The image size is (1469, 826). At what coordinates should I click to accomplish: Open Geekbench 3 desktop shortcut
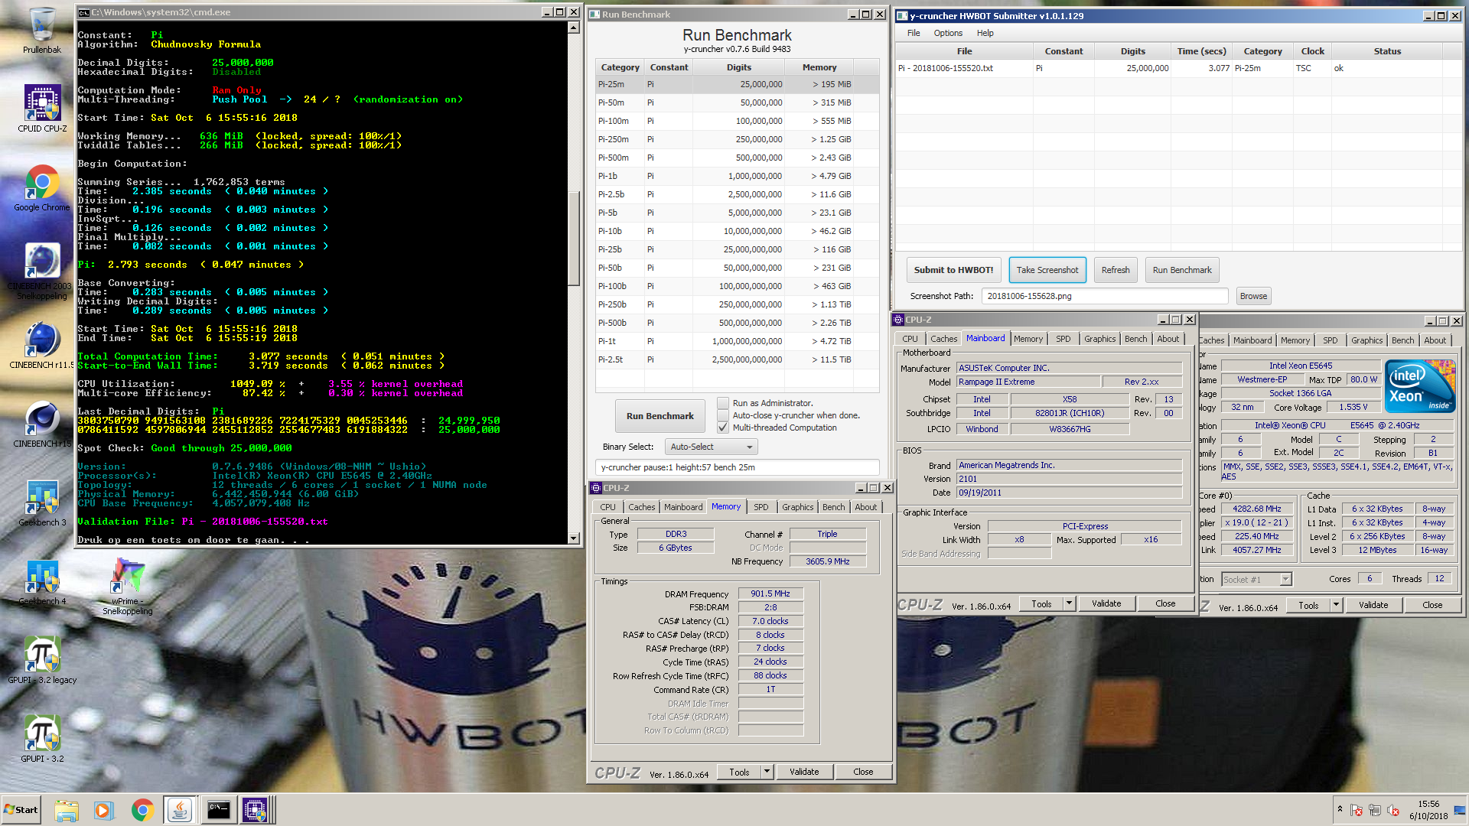point(42,503)
